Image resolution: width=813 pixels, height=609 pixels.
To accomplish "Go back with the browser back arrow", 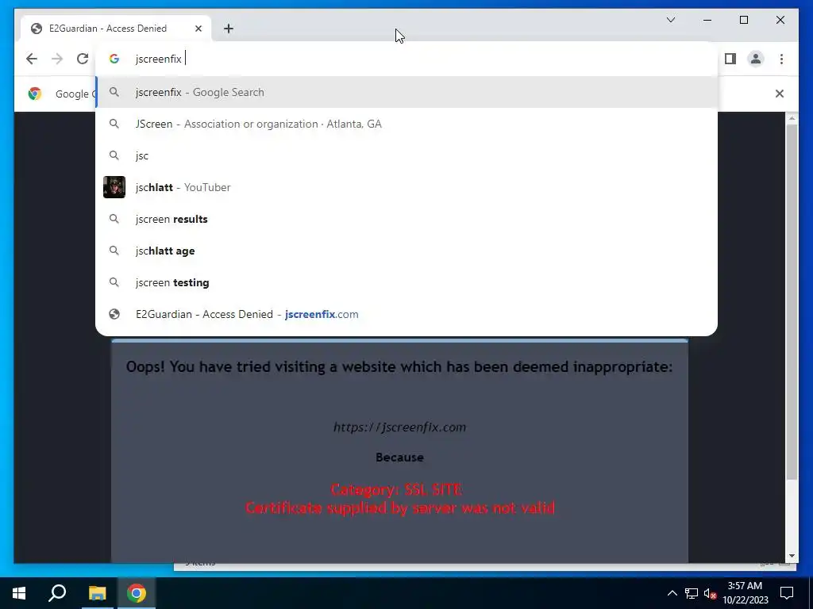I will [32, 59].
